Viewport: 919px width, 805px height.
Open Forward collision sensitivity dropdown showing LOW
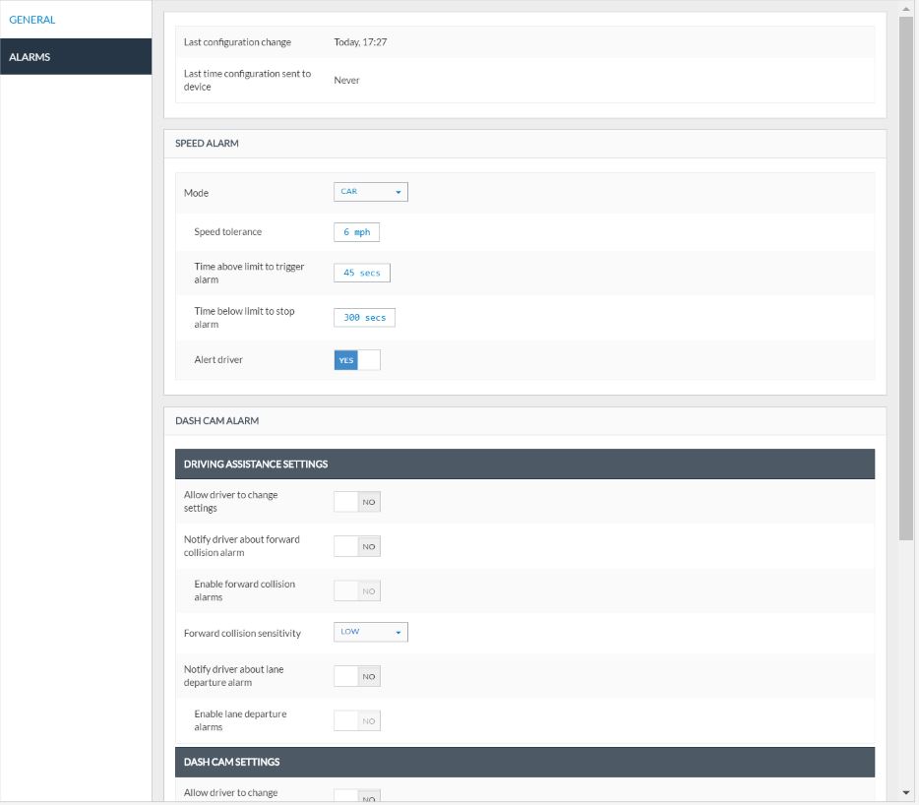coord(370,632)
